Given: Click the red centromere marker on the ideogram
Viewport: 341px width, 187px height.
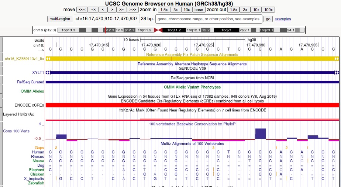Looking at the screenshot, I should click(x=158, y=30).
